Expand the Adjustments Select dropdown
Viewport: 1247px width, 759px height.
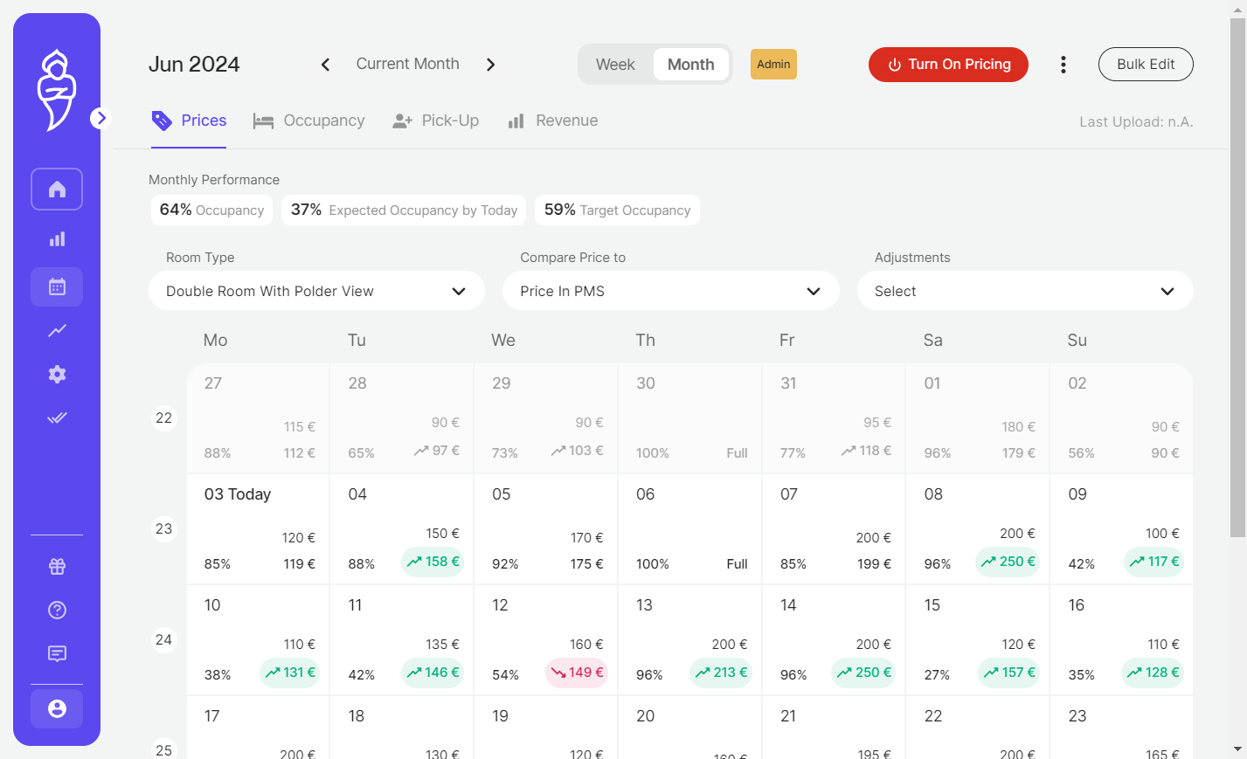pyautogui.click(x=1025, y=291)
